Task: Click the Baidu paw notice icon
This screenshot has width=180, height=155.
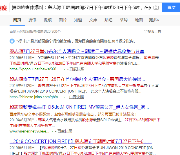Action: pyautogui.click(x=12, y=41)
